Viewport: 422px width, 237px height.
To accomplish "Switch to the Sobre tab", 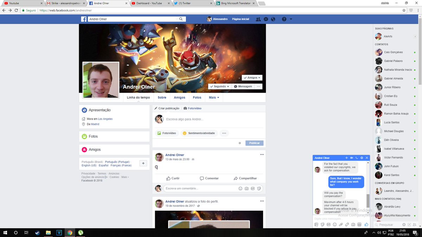I will (x=162, y=98).
